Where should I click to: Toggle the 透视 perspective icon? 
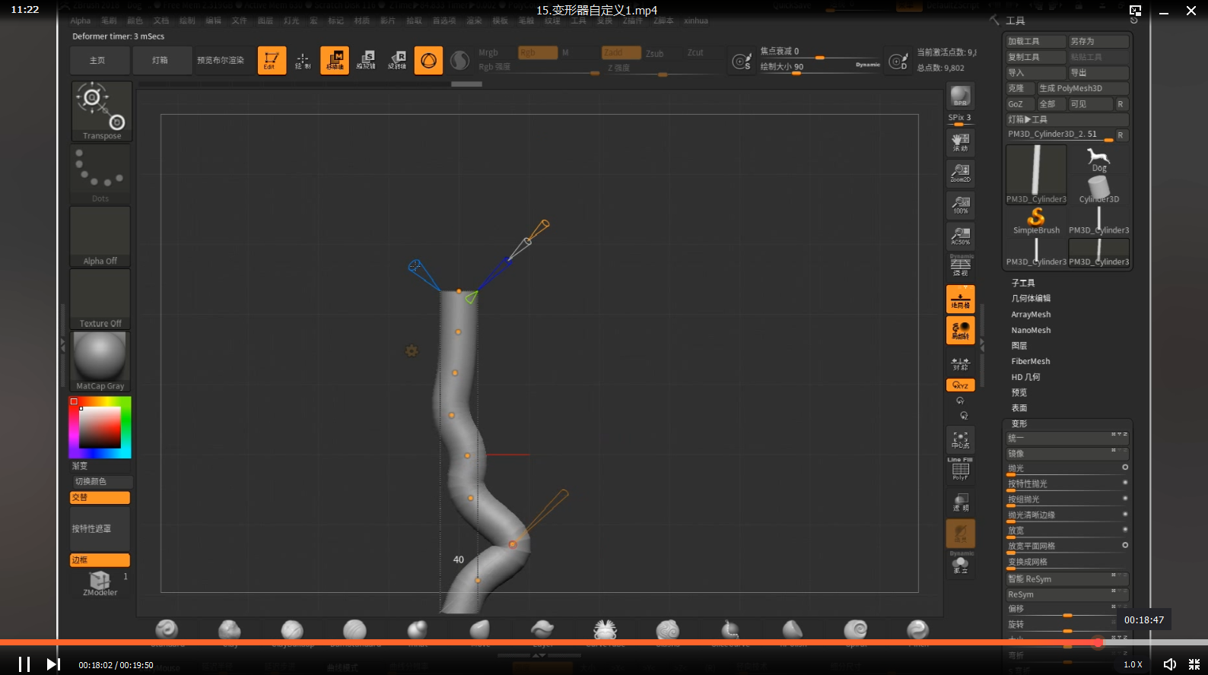click(960, 266)
